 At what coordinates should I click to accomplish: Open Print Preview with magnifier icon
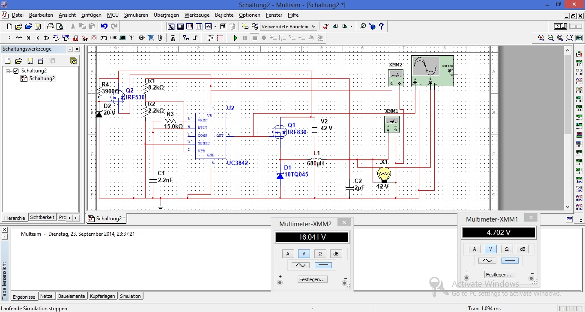pyautogui.click(x=60, y=27)
